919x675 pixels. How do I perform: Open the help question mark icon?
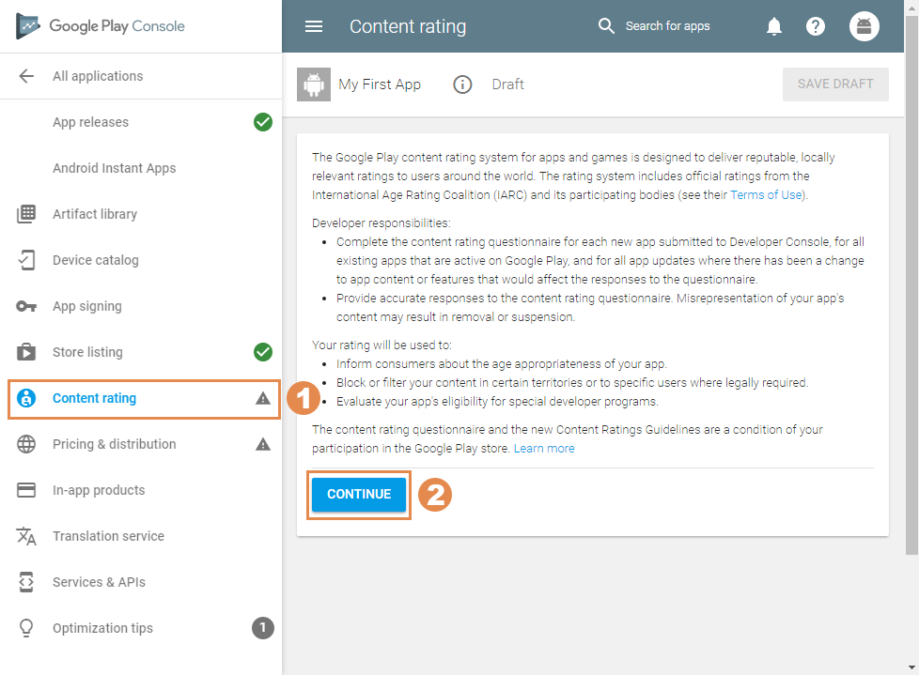click(816, 26)
